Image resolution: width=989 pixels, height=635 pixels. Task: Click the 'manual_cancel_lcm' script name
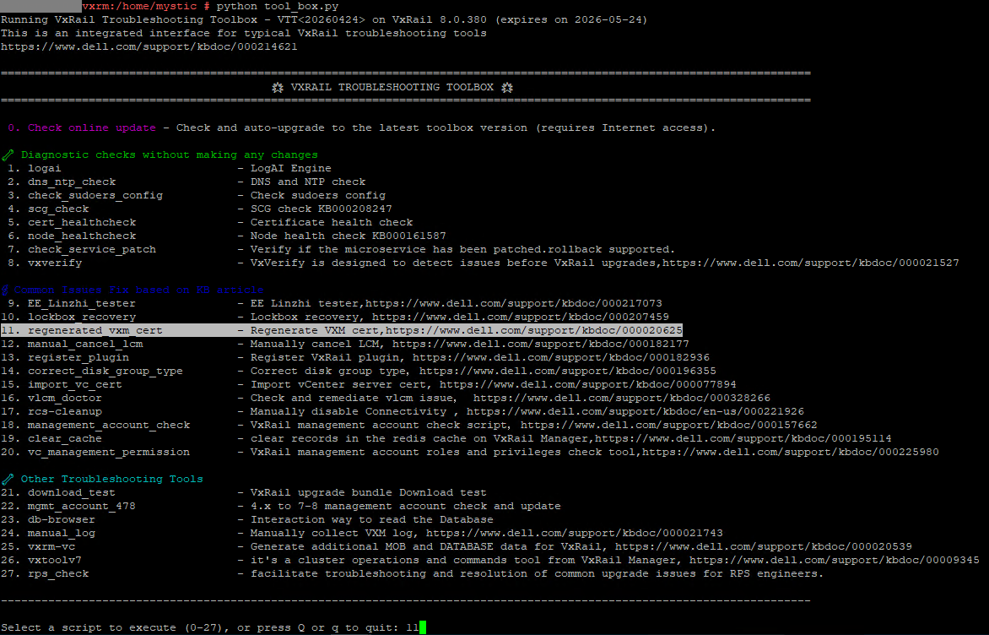85,344
